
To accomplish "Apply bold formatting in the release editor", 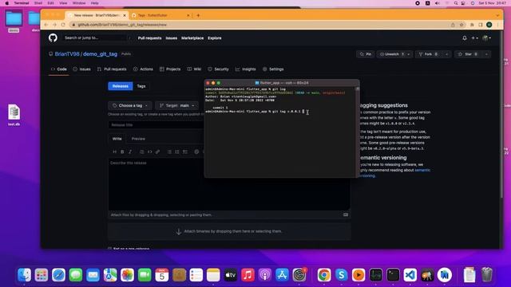I will click(x=122, y=151).
